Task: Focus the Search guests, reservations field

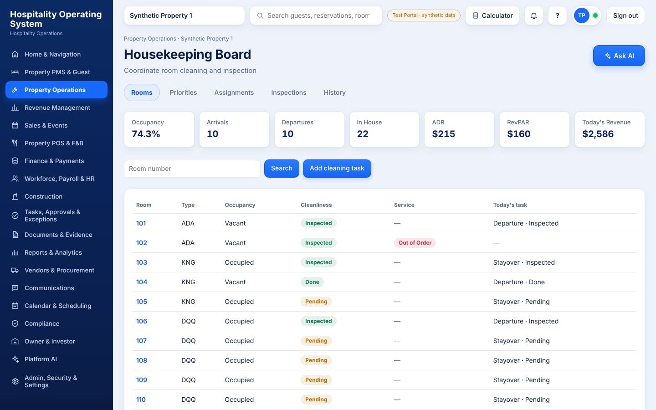Action: click(x=316, y=15)
